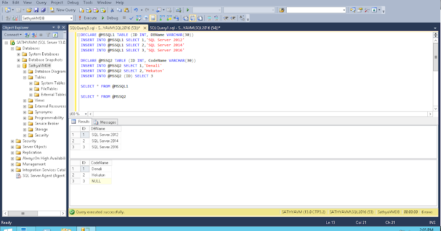
Task: Expand the Database Snapshots node
Action: (19, 60)
